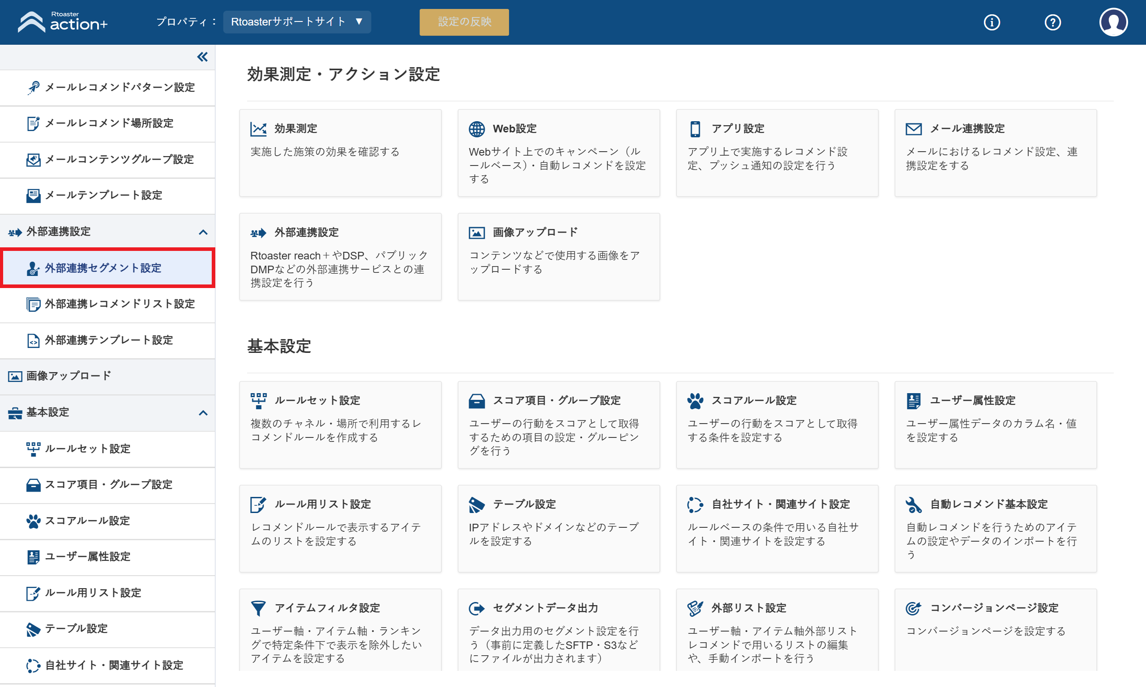Click the 外部連携設定 sidebar section label
The width and height of the screenshot is (1146, 687).
point(58,232)
